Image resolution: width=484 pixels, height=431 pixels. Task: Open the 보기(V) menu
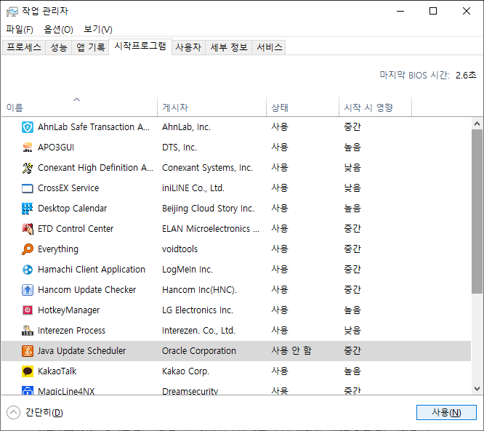pos(98,29)
